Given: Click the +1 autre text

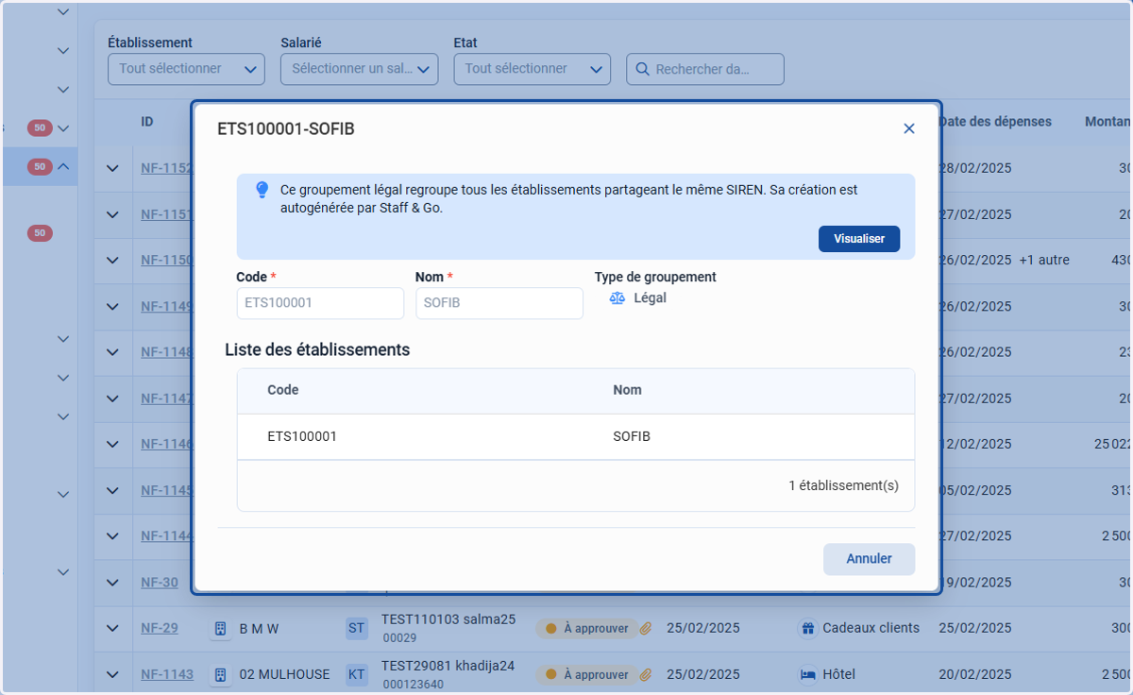Looking at the screenshot, I should point(1044,260).
